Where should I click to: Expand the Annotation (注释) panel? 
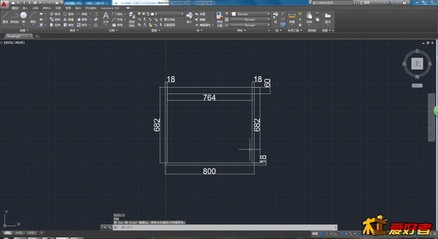113,30
